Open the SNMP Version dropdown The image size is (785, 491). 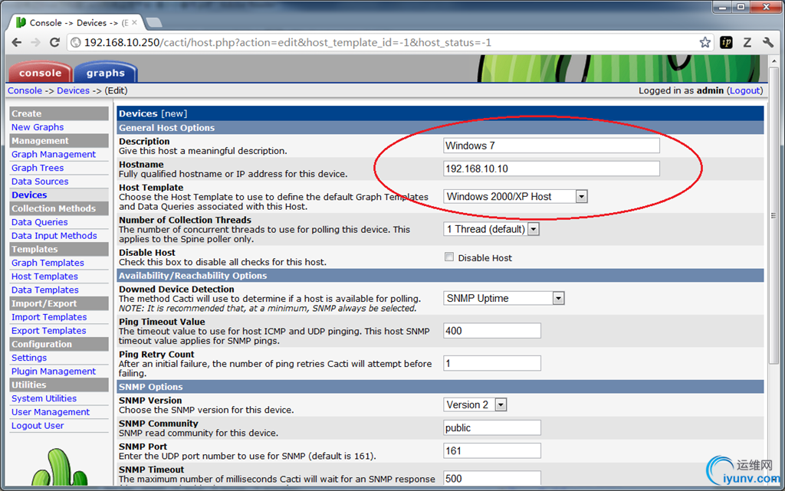point(475,404)
